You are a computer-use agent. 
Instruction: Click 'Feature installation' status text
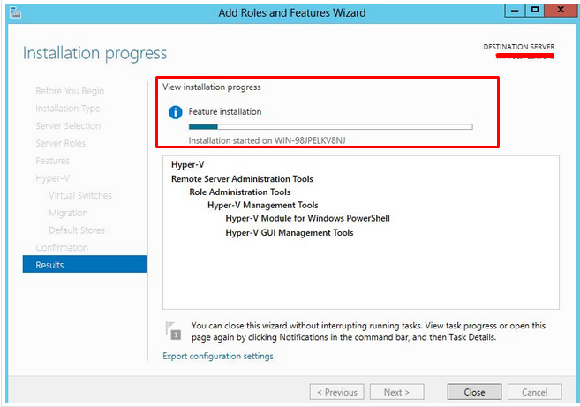coord(225,112)
